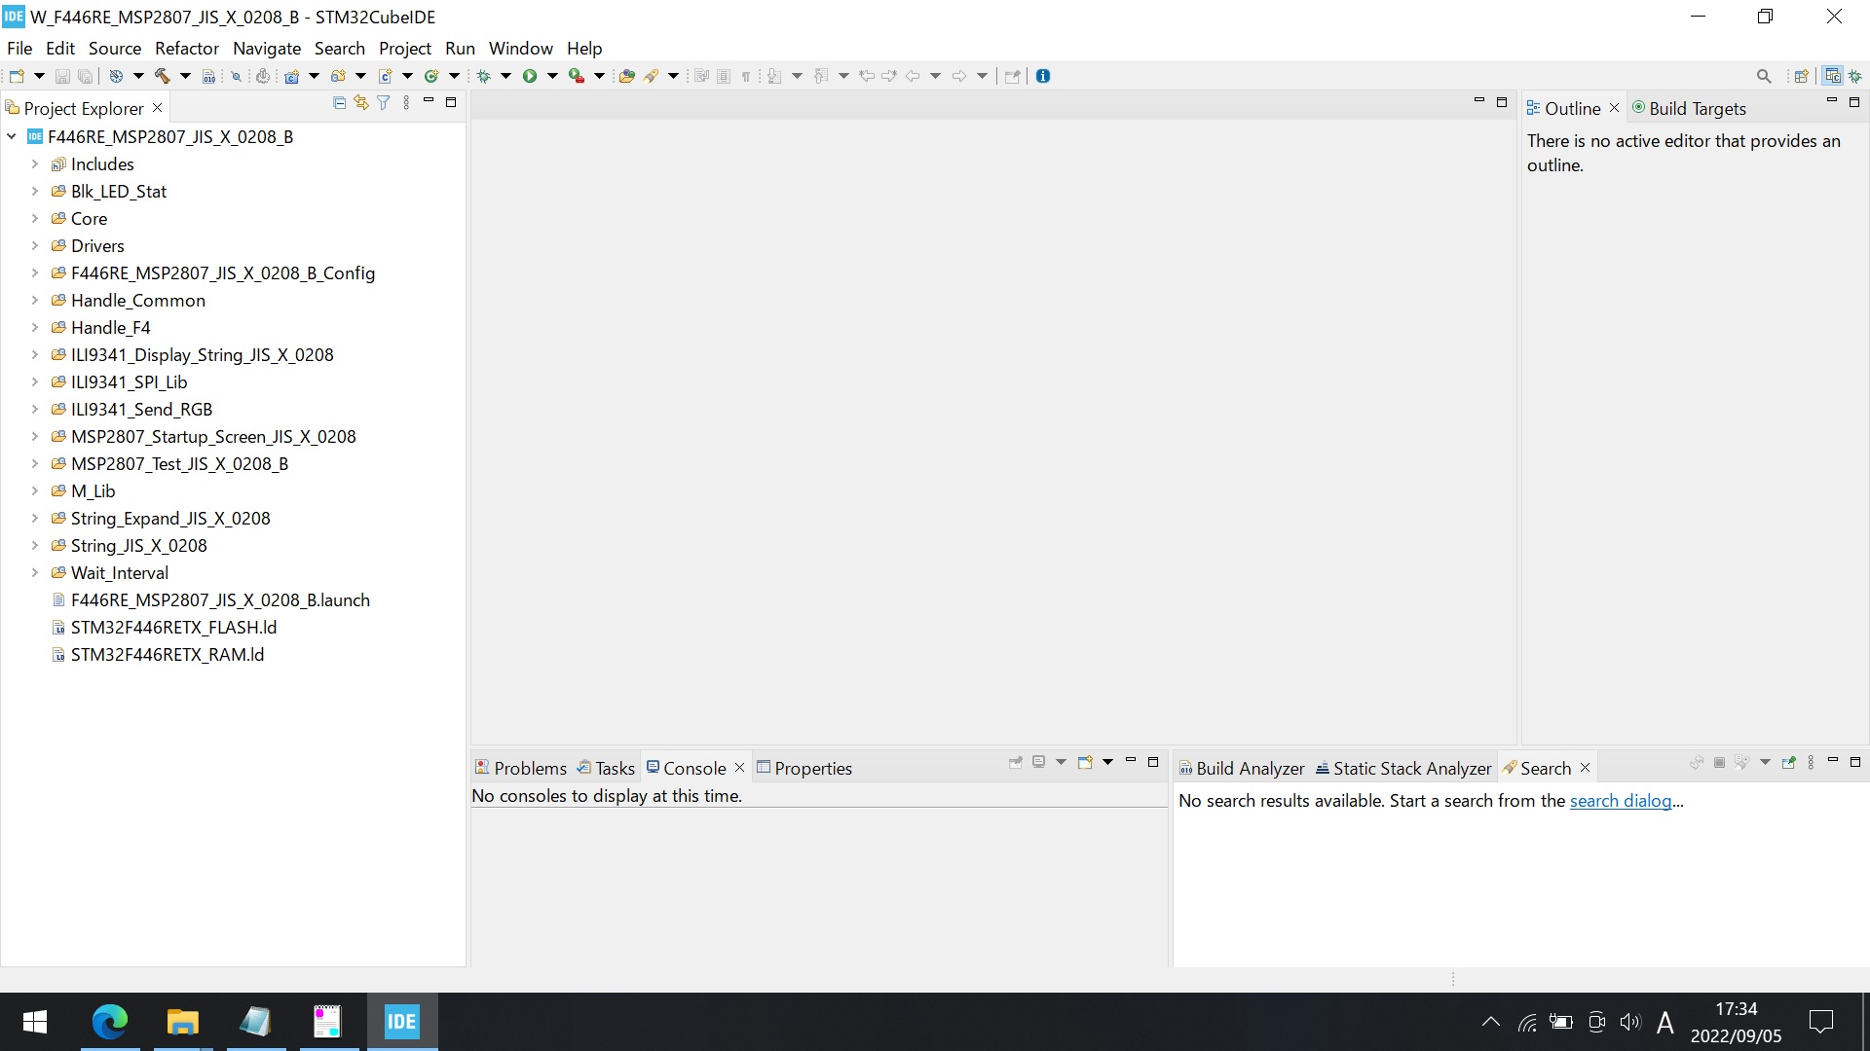Expand the Handle_Common folder
Image resolution: width=1870 pixels, height=1051 pixels.
click(x=33, y=301)
